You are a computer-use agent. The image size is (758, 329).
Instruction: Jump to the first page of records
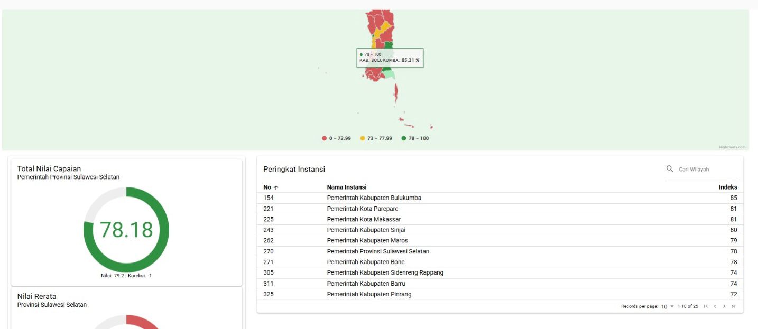click(706, 306)
